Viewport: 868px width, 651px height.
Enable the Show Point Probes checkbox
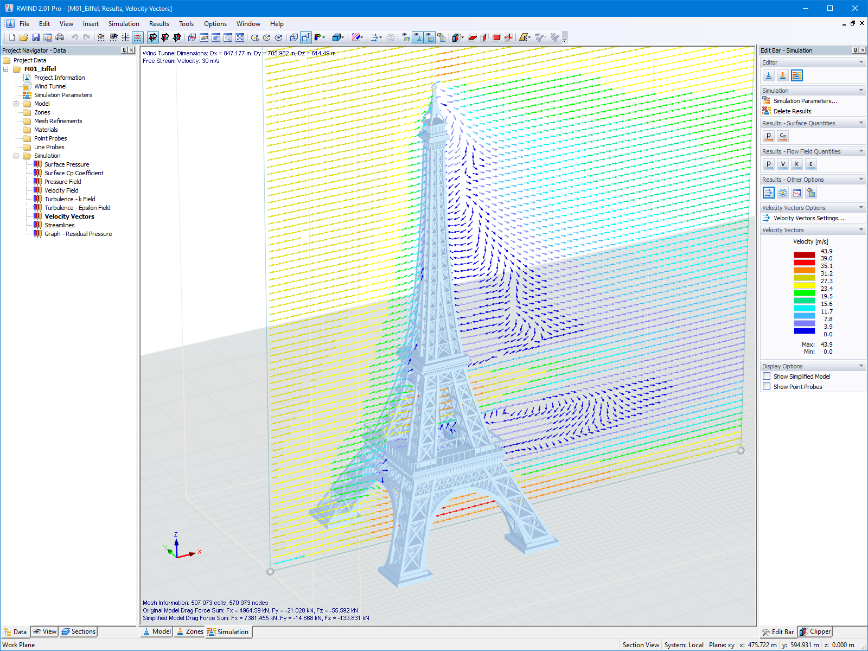pos(767,386)
